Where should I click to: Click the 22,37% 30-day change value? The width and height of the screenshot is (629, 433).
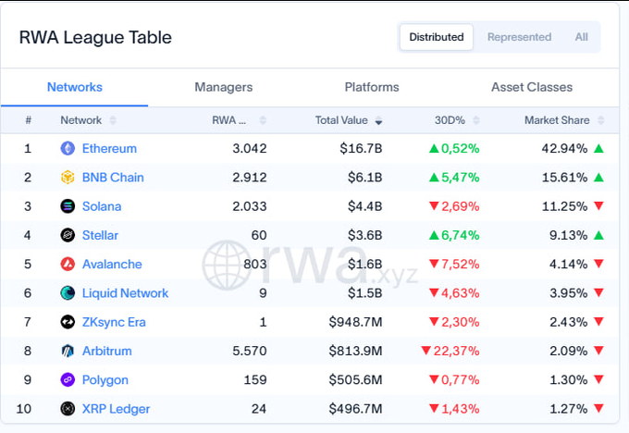pyautogui.click(x=457, y=351)
